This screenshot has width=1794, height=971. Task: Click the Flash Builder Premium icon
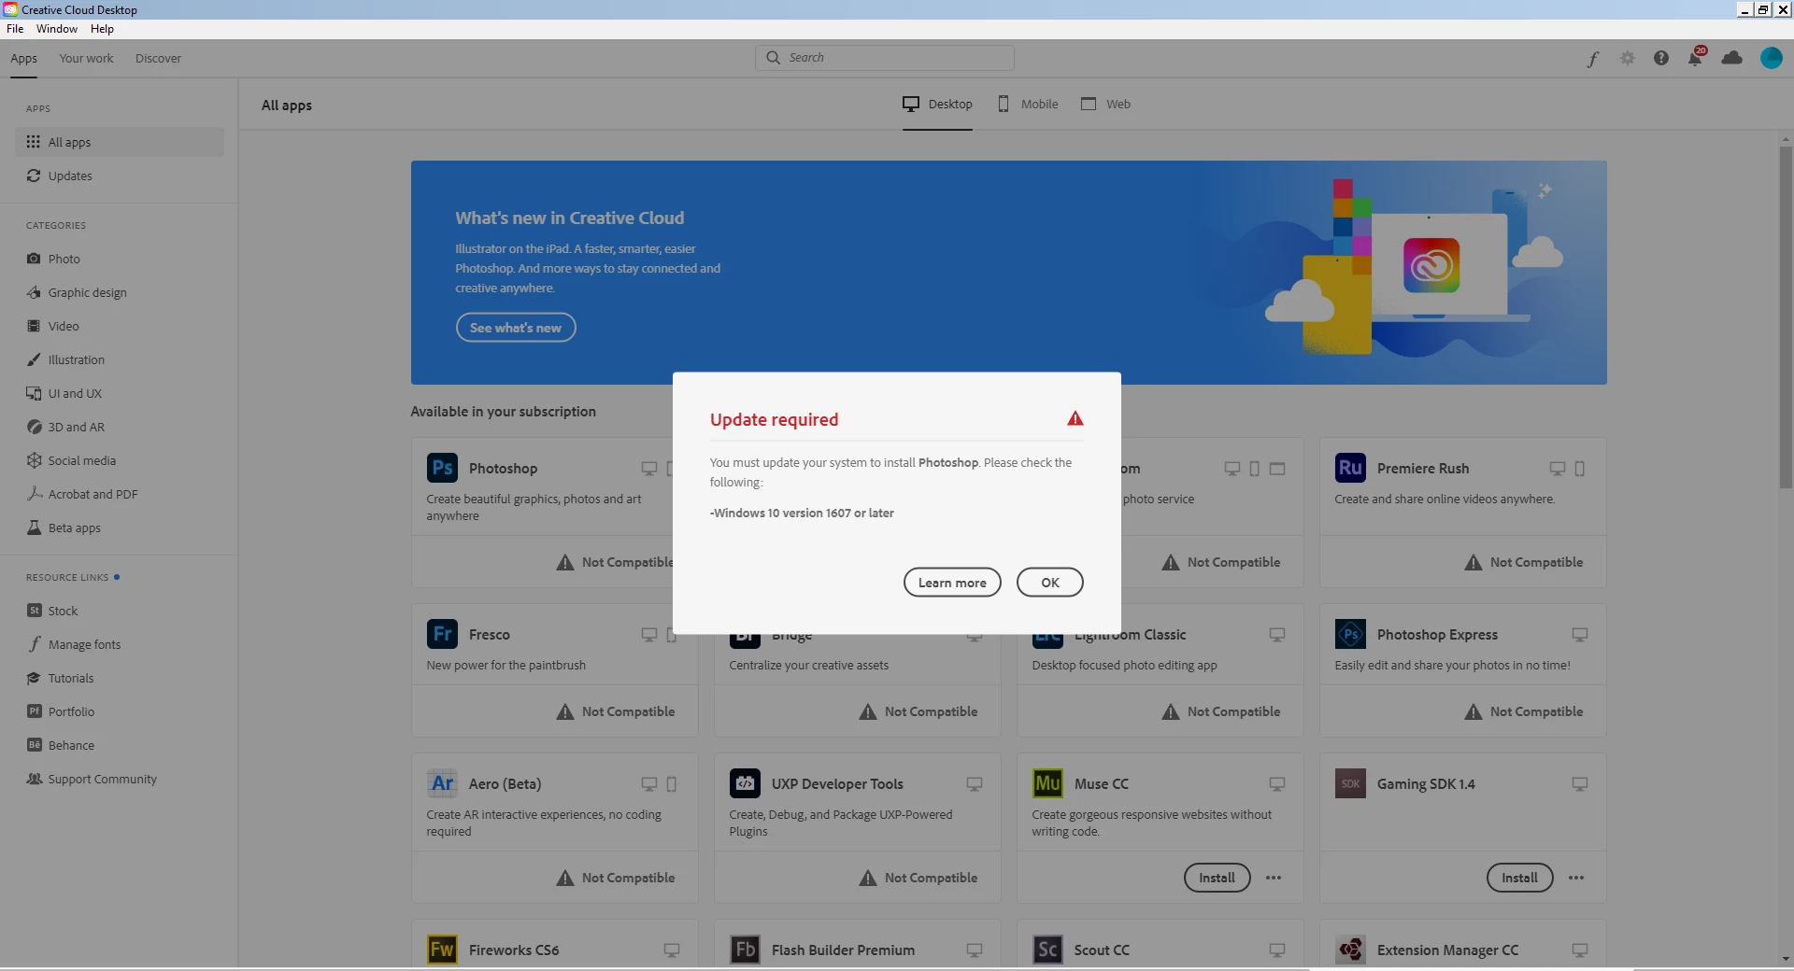745,950
